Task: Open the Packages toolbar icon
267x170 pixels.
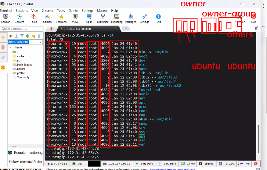Action: click(131, 19)
